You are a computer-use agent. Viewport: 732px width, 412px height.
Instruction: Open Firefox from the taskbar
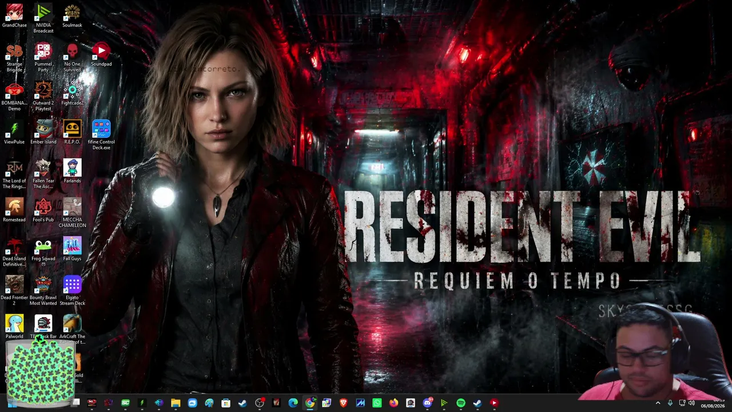393,403
